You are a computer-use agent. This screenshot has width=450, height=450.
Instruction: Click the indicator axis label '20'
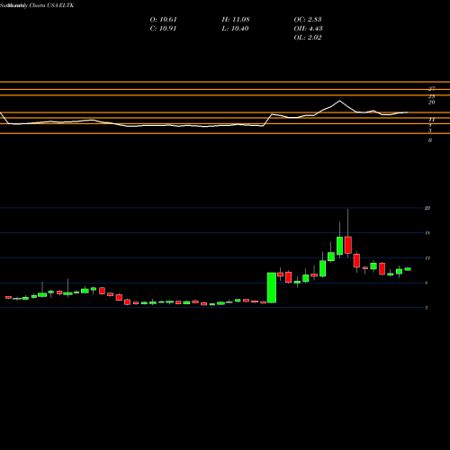tap(431, 103)
